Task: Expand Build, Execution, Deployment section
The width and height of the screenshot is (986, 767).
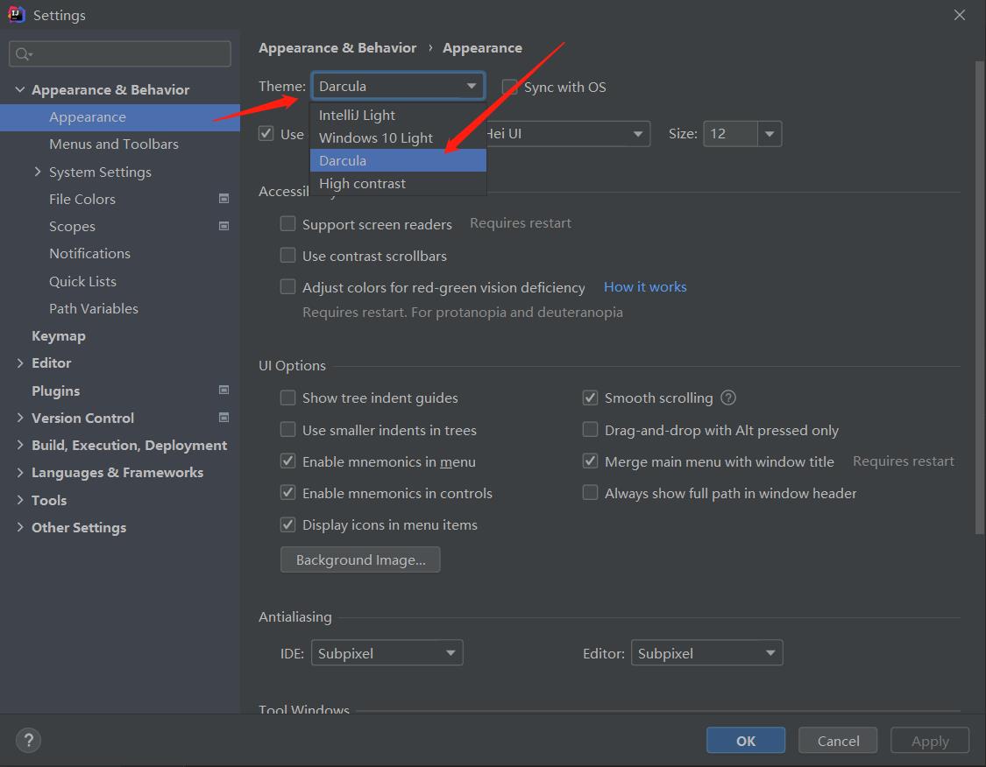Action: tap(20, 445)
